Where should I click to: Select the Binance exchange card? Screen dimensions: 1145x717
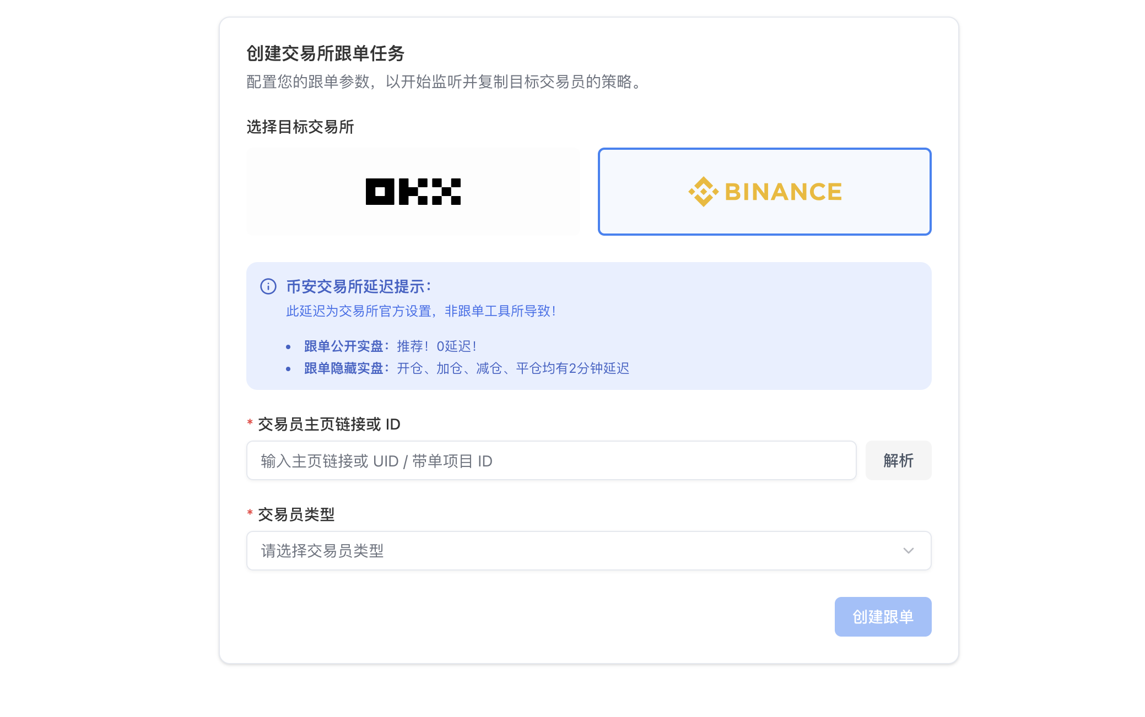pos(765,192)
